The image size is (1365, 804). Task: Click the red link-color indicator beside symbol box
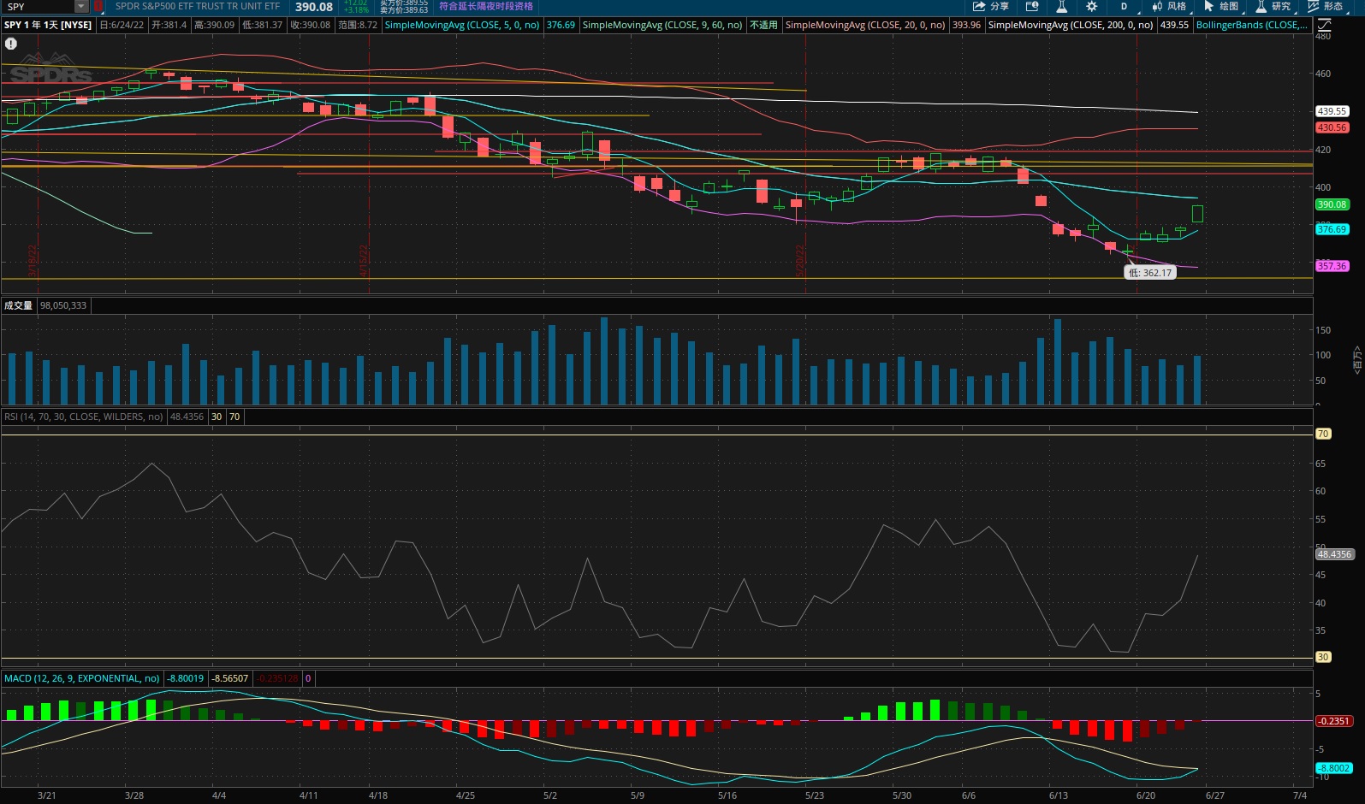tap(98, 6)
